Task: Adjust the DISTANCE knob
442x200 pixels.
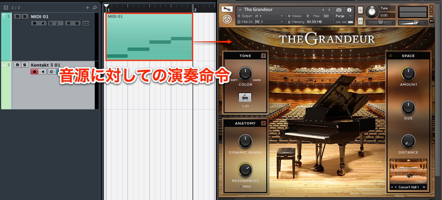Action: 408,141
